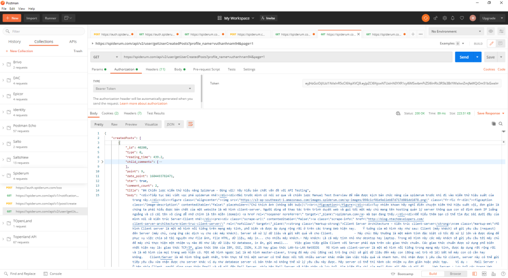Click the Cookies link
Viewport: 508px width, 278px height.
pyautogui.click(x=489, y=69)
